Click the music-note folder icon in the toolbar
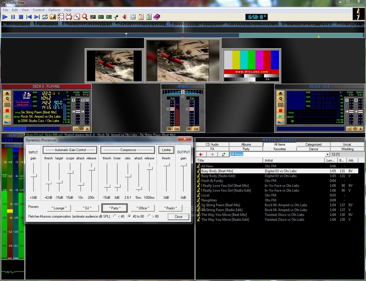The height and width of the screenshot is (281, 366). 53,17
